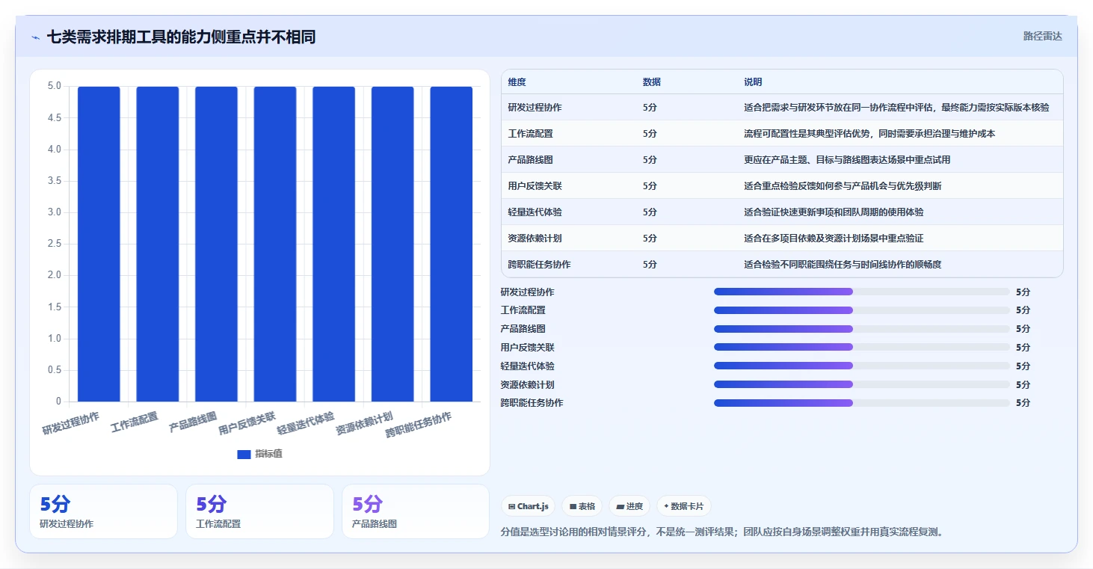Click the description starting 适合验证快速更新事项
This screenshot has height=569, width=1093.
(834, 212)
